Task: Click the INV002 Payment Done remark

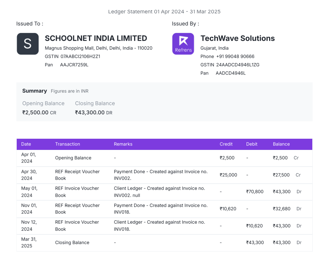Action: click(x=161, y=175)
